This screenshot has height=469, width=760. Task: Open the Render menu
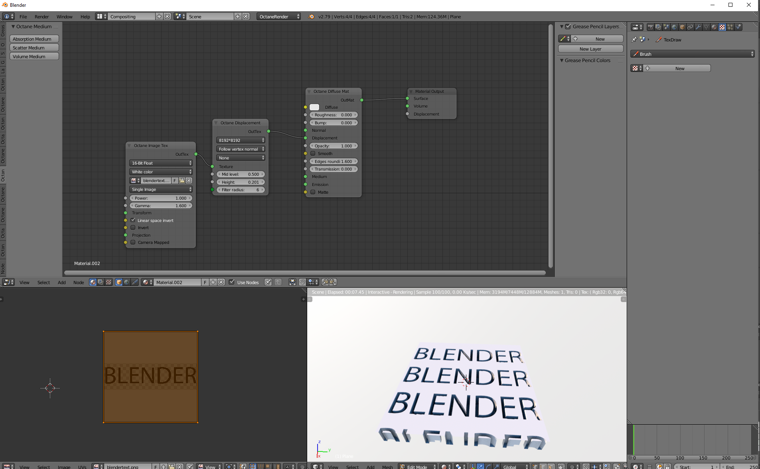click(x=41, y=17)
